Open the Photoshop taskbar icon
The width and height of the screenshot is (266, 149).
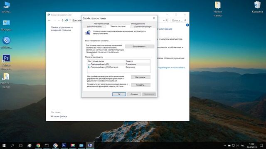pyautogui.click(x=64, y=145)
